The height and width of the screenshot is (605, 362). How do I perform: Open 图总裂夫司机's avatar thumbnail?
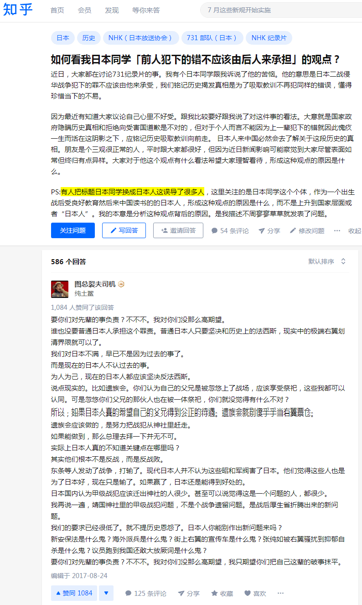point(60,289)
